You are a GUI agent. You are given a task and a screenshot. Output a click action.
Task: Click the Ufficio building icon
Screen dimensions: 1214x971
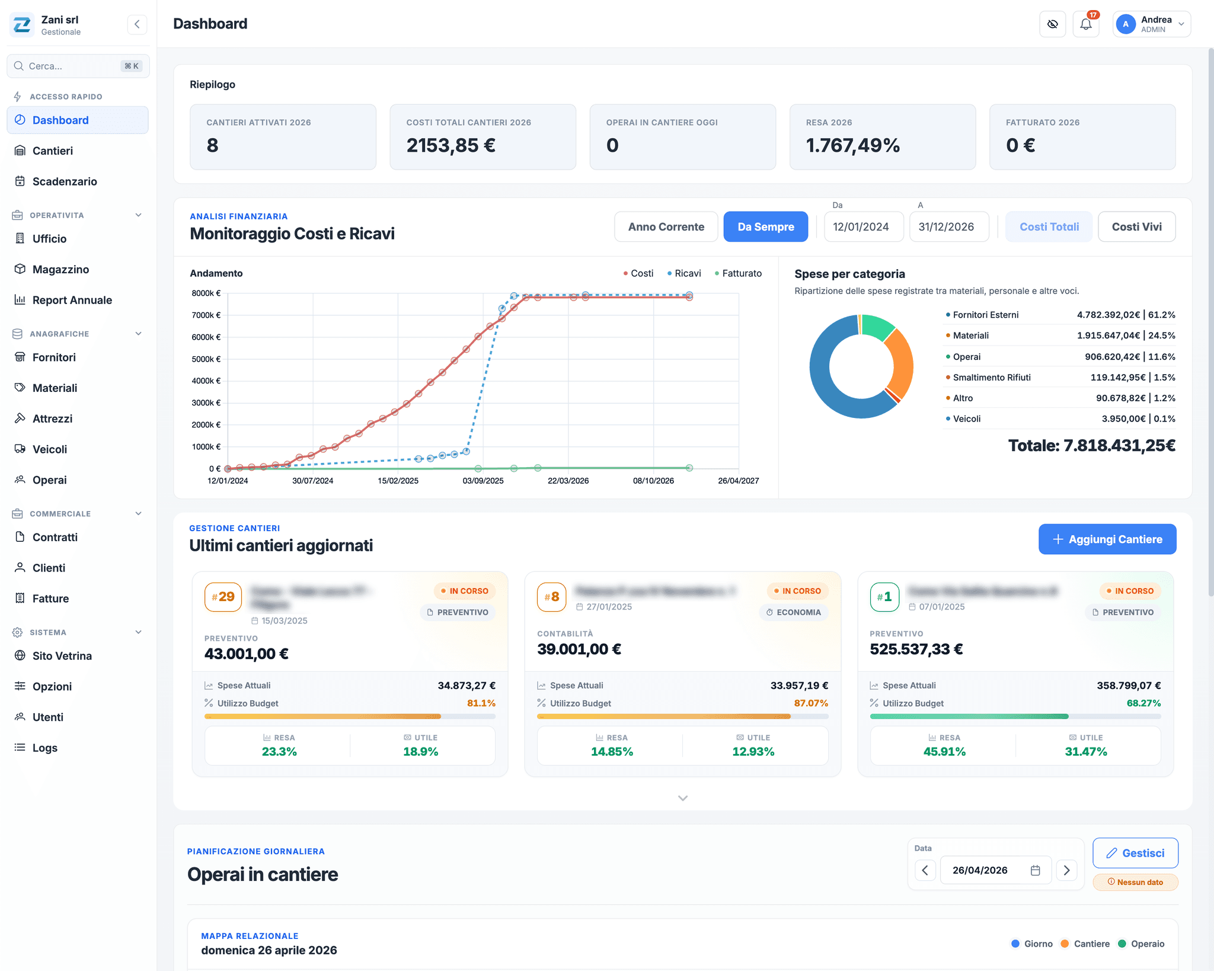[x=20, y=238]
